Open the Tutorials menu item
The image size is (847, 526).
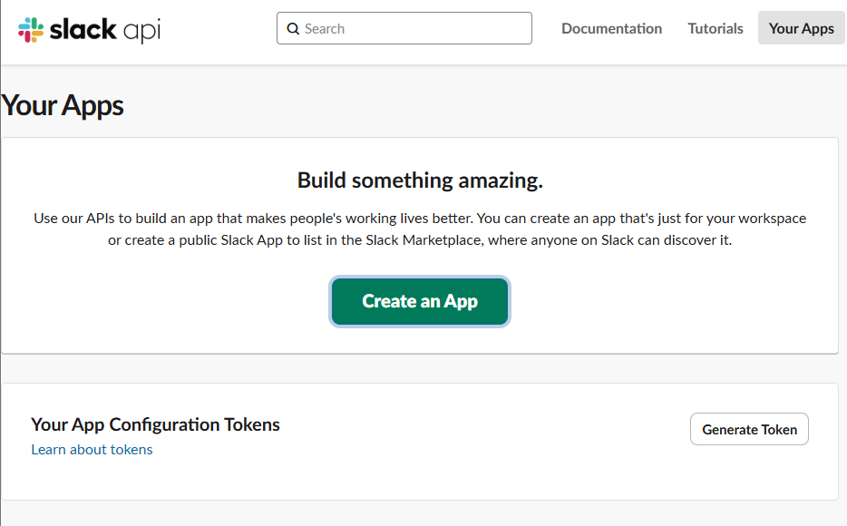click(x=716, y=28)
